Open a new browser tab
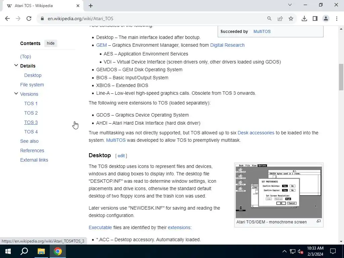This screenshot has width=344, height=258. coord(91,6)
